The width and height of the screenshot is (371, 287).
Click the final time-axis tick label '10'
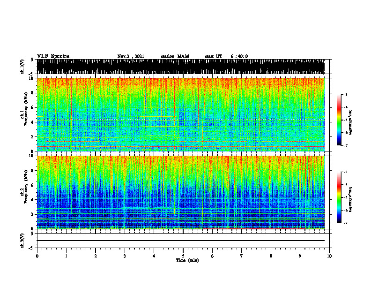(x=329, y=256)
